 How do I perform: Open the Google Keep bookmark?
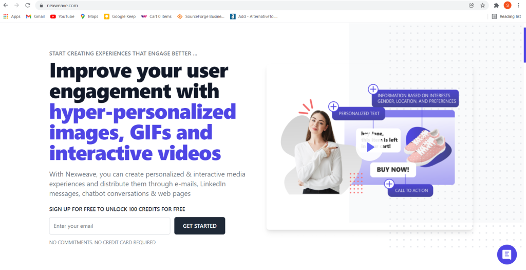(120, 16)
